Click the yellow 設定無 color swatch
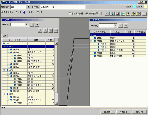Screen dimensions: 148x115 pyautogui.click(x=145, y=7)
